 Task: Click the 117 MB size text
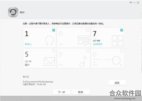(x=96, y=41)
